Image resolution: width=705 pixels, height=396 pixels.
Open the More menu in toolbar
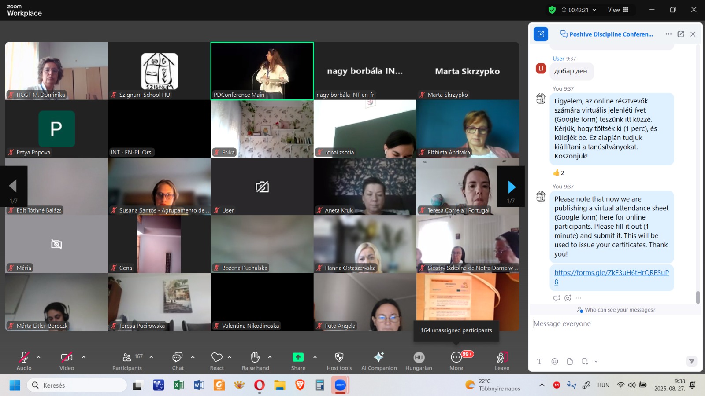click(456, 357)
